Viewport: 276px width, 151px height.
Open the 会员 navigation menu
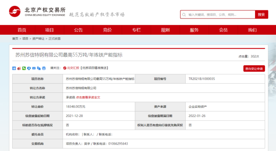223,30
